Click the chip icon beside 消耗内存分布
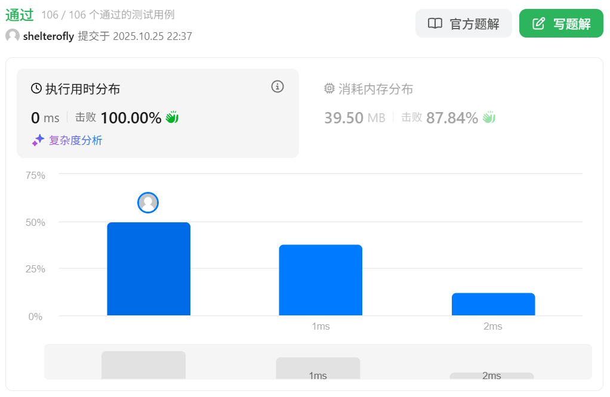This screenshot has width=610, height=397. [329, 89]
